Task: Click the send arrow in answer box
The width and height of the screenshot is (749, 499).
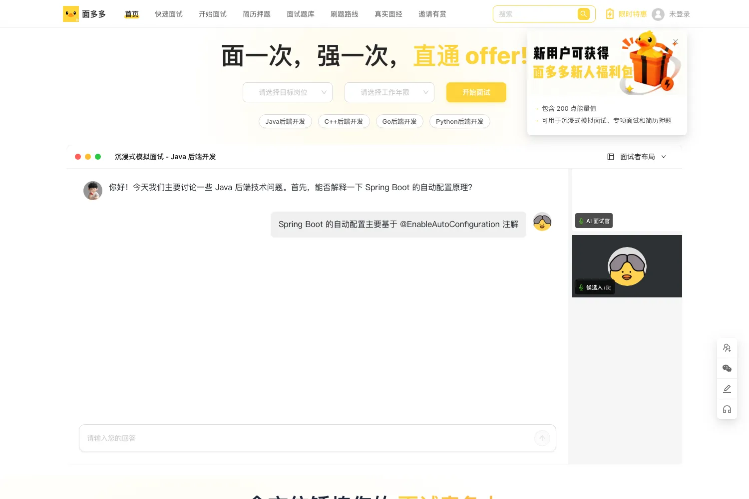Action: coord(542,438)
